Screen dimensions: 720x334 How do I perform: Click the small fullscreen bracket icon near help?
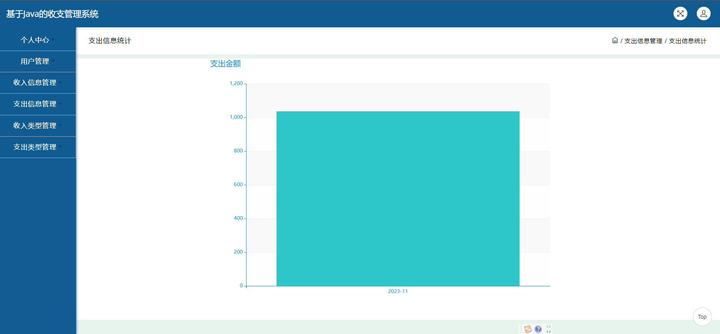(x=549, y=329)
